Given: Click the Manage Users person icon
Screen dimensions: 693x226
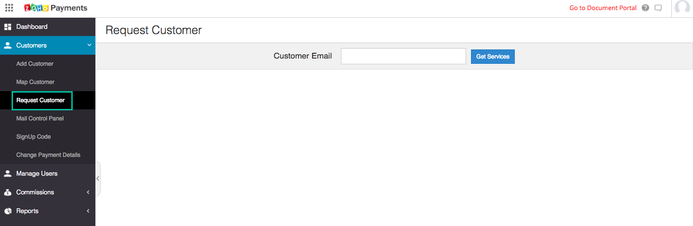Looking at the screenshot, I should [x=8, y=174].
